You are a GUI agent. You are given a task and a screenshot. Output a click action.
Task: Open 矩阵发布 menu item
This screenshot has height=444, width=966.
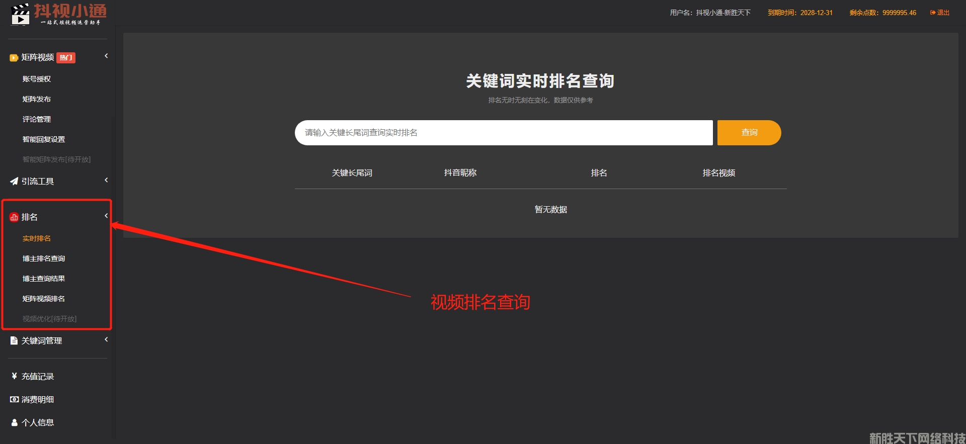coord(37,99)
